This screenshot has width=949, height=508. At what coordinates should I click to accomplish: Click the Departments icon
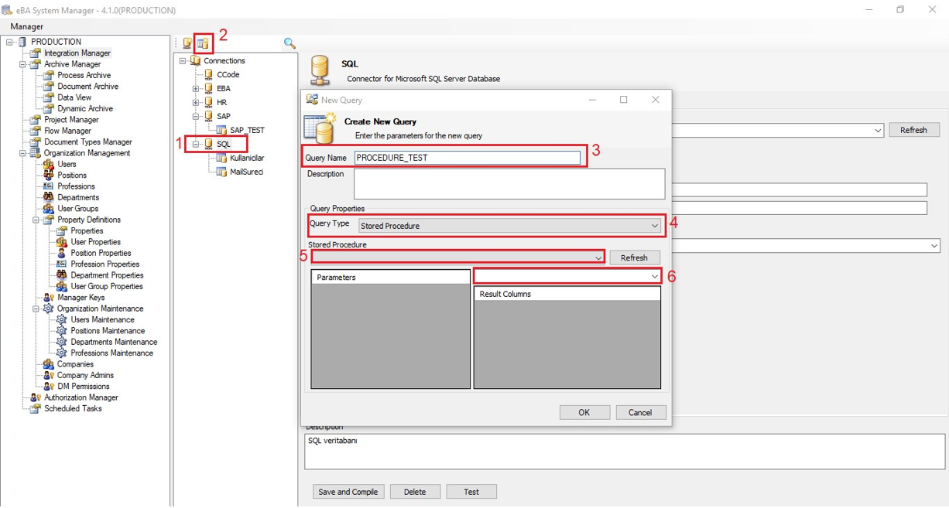point(49,197)
